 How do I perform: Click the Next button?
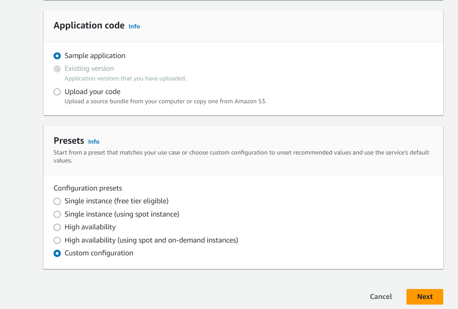click(x=424, y=297)
